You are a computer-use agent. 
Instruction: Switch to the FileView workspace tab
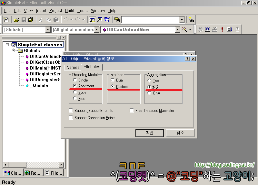tap(54, 173)
